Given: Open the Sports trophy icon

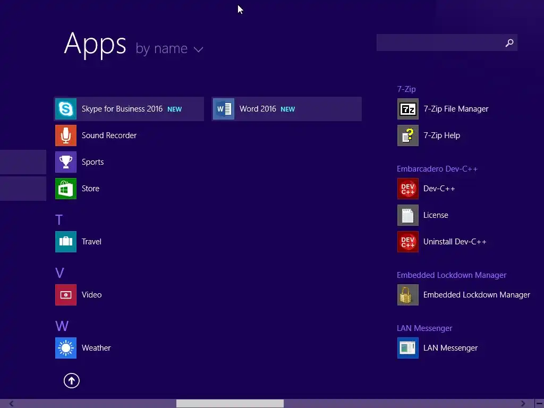Looking at the screenshot, I should tap(65, 162).
